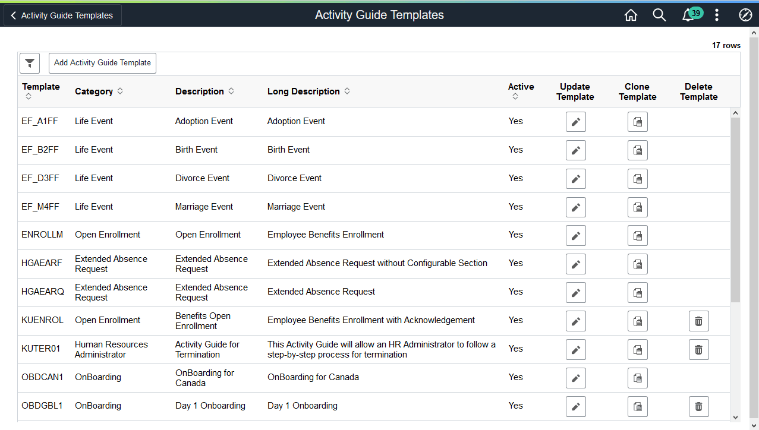Clone the HGAEARF template
The height and width of the screenshot is (430, 759).
tap(638, 264)
